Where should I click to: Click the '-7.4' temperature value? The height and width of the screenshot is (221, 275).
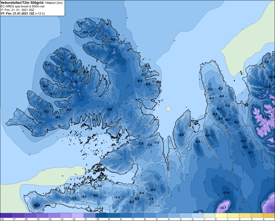tap(227, 106)
